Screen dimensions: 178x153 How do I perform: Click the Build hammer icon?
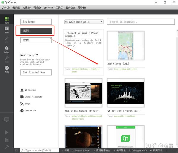pyautogui.click(x=7, y=147)
